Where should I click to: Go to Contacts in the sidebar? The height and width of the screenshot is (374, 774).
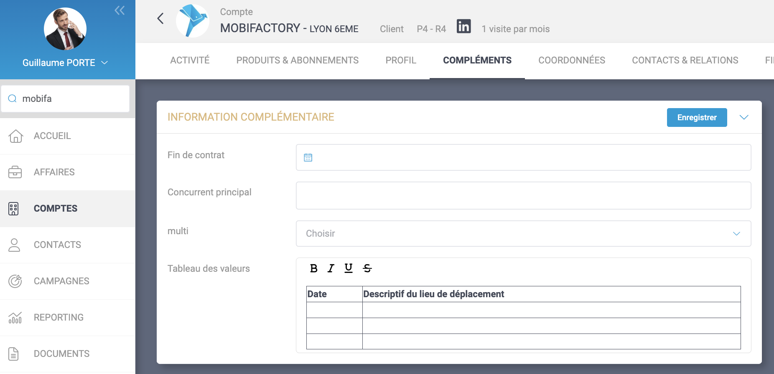[x=57, y=245]
